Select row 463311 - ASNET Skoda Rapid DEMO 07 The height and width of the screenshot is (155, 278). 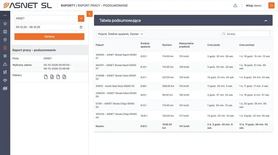point(183,67)
